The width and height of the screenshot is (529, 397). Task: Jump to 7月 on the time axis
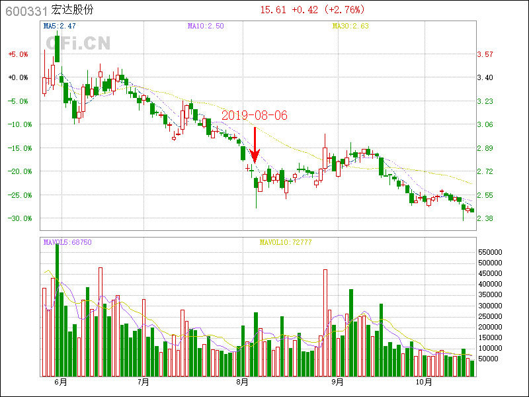[x=143, y=382]
